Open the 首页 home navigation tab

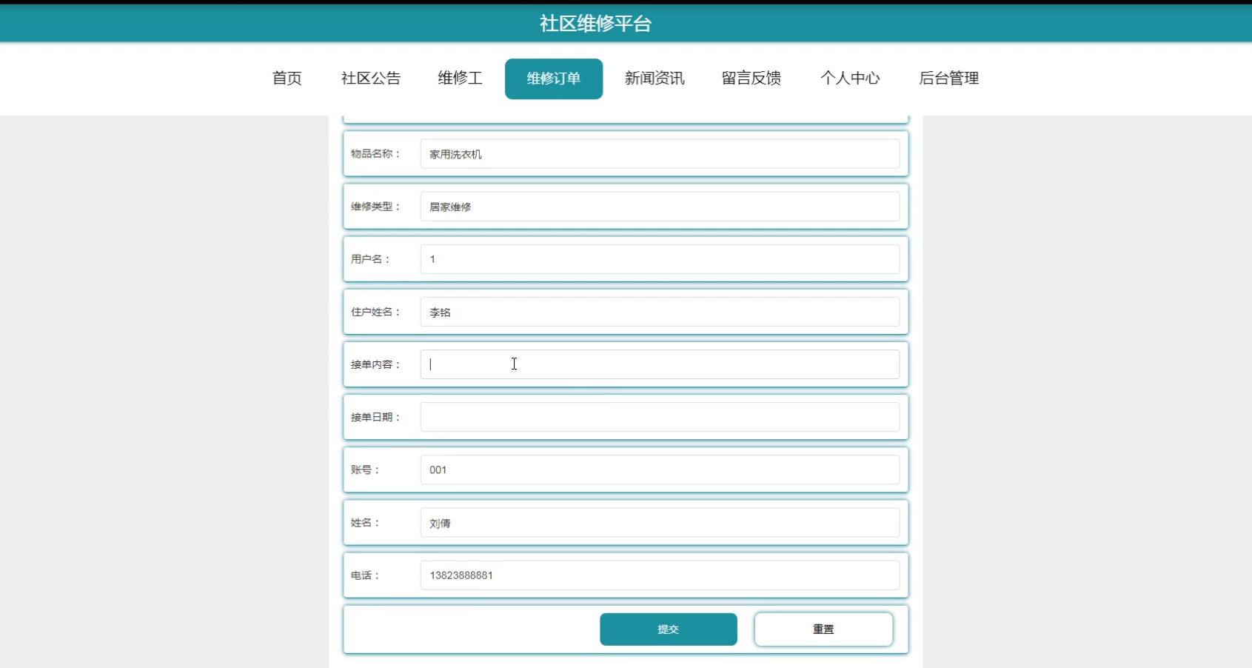click(287, 79)
